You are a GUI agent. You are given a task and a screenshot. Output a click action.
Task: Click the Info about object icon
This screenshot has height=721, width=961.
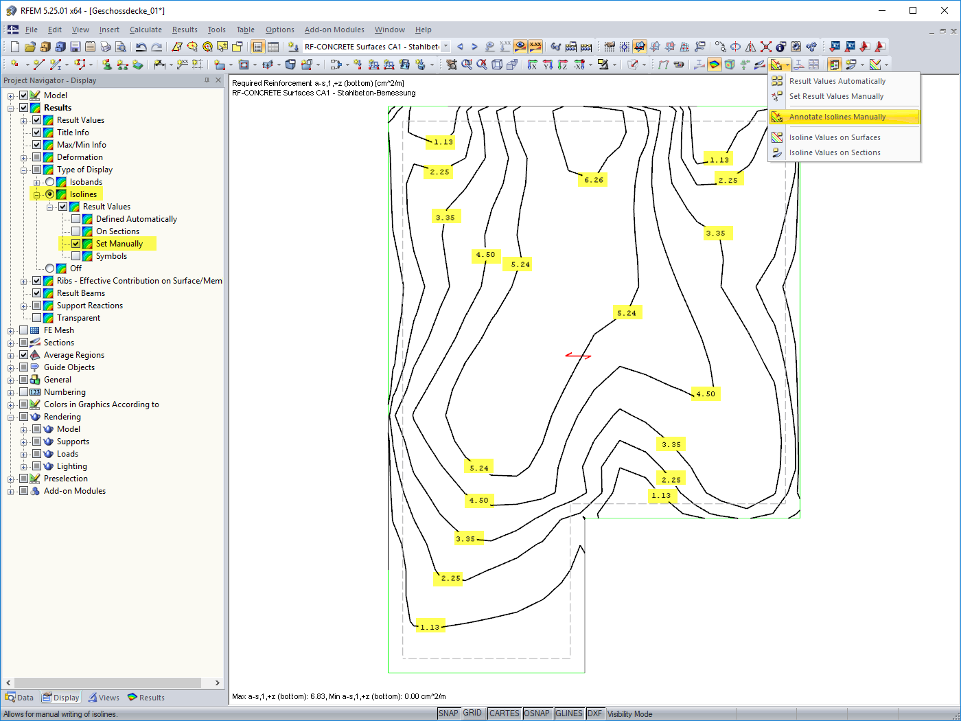tap(781, 47)
